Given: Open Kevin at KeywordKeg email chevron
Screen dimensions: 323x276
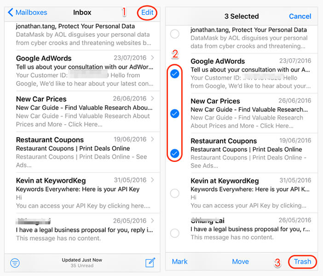Looking at the screenshot, I should [x=152, y=180].
